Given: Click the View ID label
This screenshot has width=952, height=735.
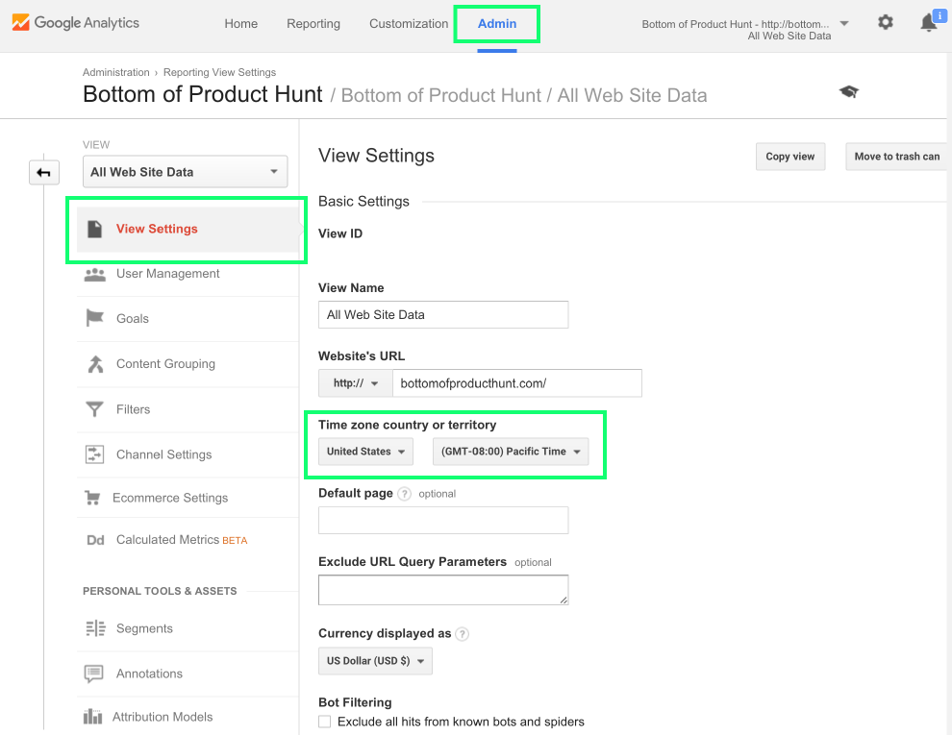Looking at the screenshot, I should [x=340, y=233].
